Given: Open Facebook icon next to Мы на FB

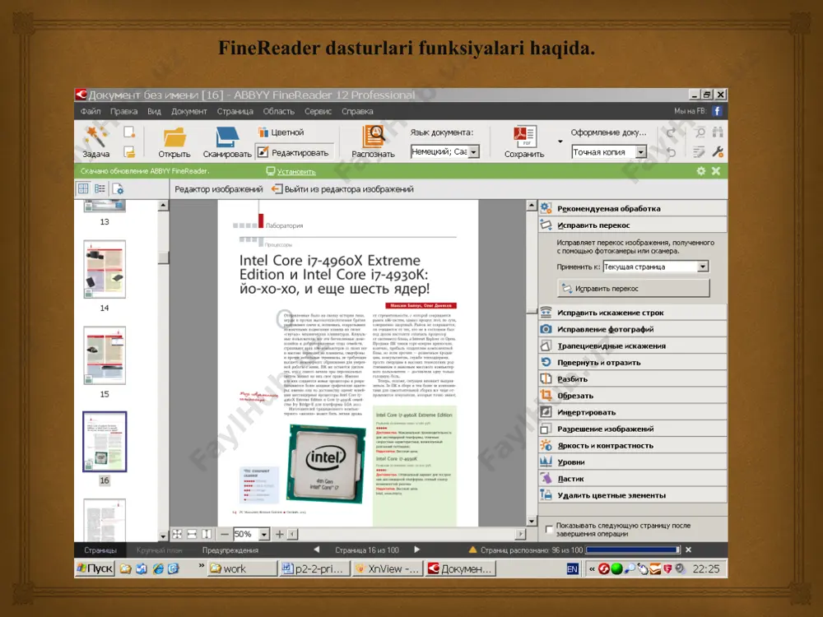Looking at the screenshot, I should point(717,111).
